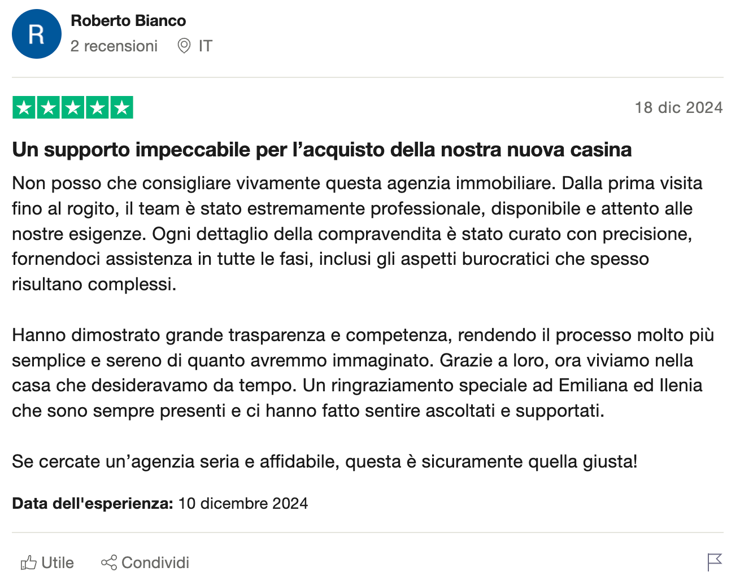The width and height of the screenshot is (740, 585).
Task: Click the fourth green rating star
Action: pos(97,107)
